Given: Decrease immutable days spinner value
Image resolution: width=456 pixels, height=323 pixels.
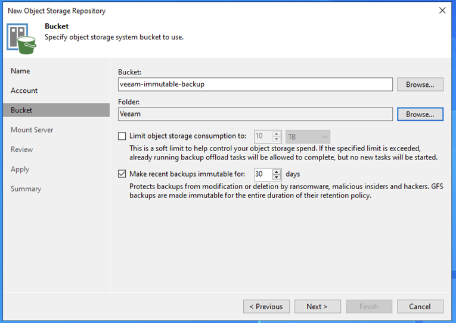Looking at the screenshot, I should [x=277, y=177].
